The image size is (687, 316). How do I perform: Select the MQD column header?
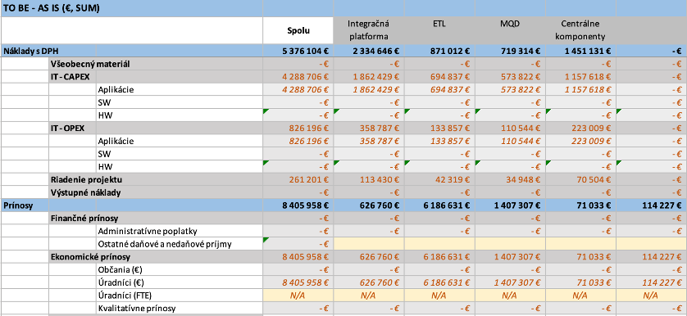tap(510, 30)
